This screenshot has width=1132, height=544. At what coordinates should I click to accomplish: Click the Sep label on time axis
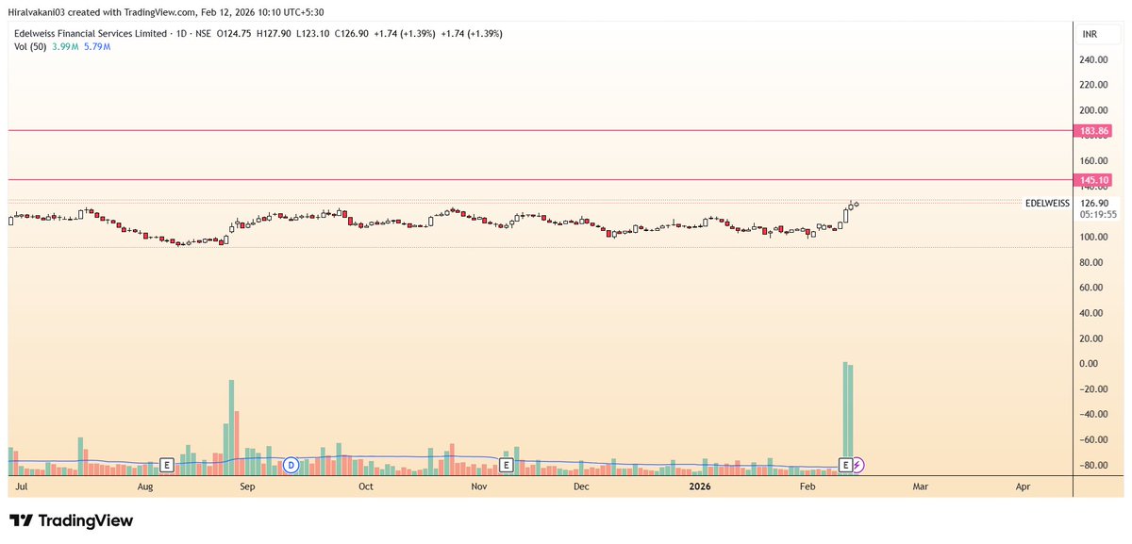[247, 486]
